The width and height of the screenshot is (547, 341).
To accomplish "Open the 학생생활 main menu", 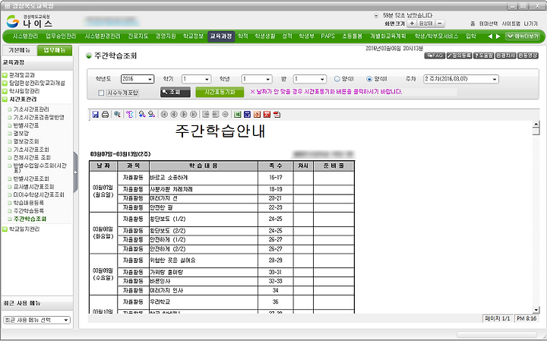I will click(x=265, y=36).
